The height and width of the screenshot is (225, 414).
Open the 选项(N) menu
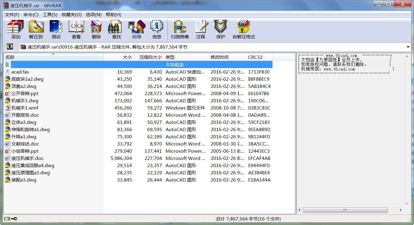93,14
